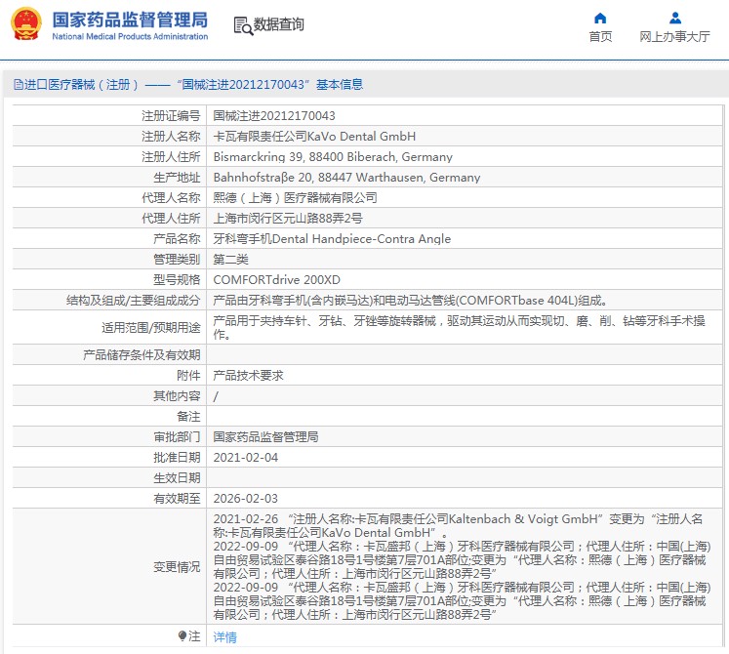This screenshot has height=654, width=729.
Task: Click address Bismarckring 39, 88400 Biberach
Action: [x=333, y=157]
